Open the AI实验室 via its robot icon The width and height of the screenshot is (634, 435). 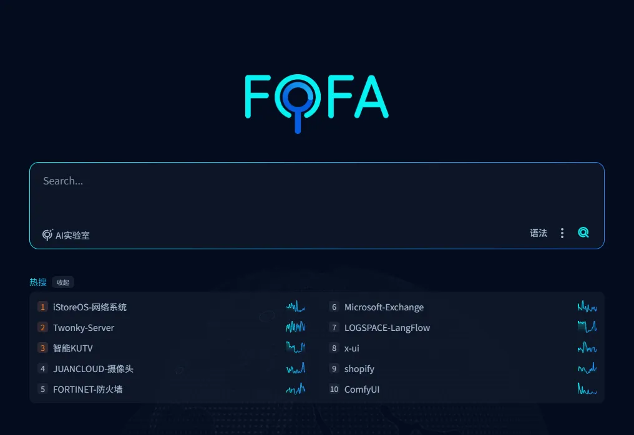tap(47, 235)
